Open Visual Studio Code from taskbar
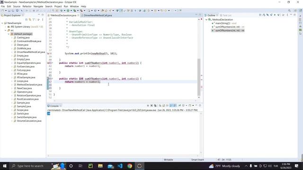303x170 pixels. (120, 166)
